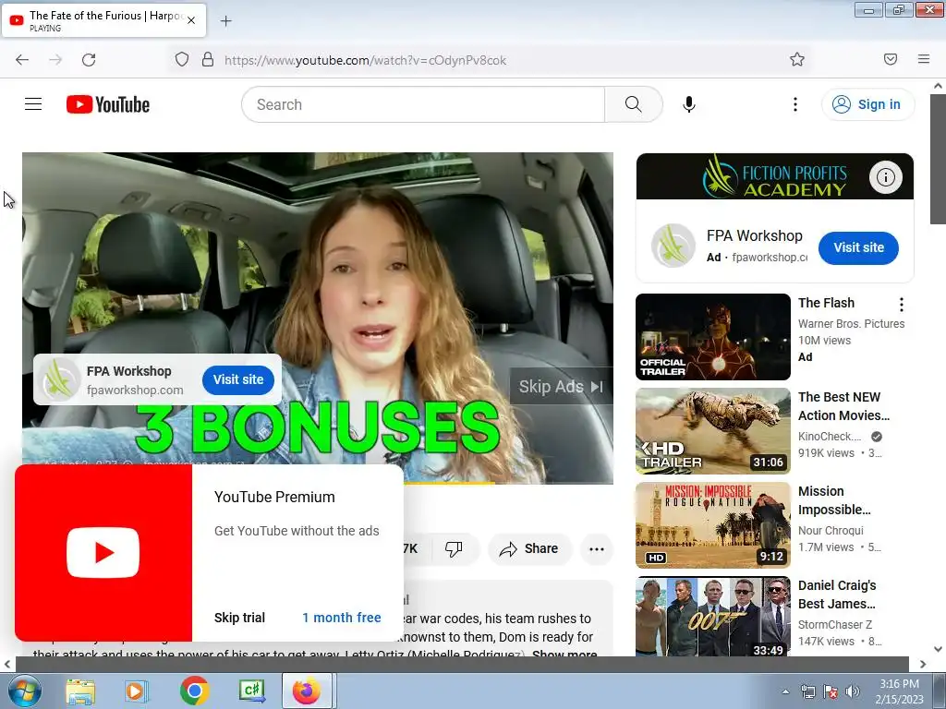The height and width of the screenshot is (709, 946).
Task: Open Windows Start menu
Action: 23,691
